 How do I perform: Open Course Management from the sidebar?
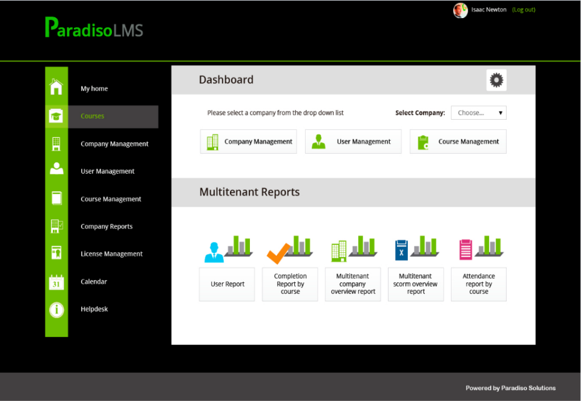tap(111, 199)
